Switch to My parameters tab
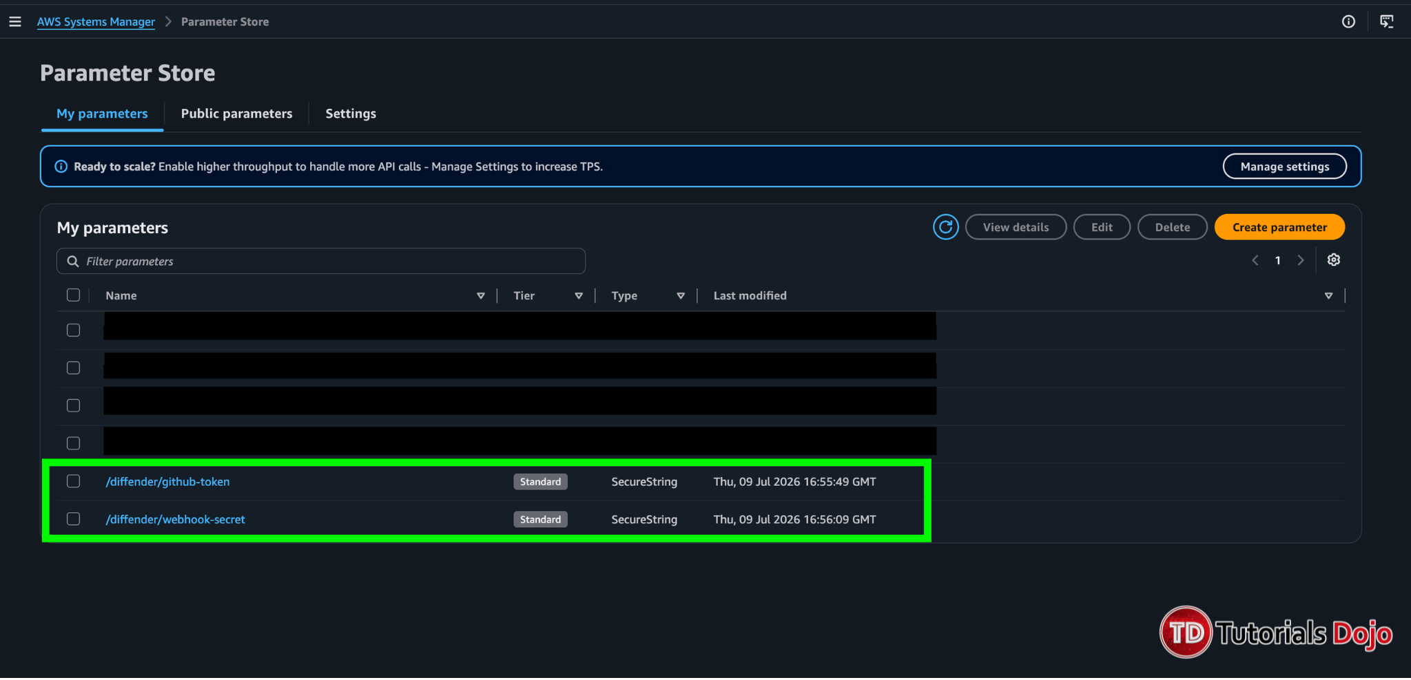Viewport: 1411px width, 680px height. click(102, 114)
